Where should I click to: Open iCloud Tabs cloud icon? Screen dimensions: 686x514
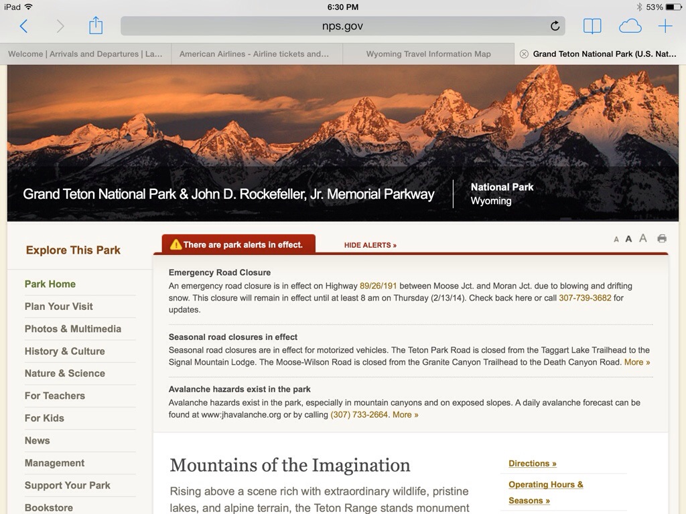click(x=630, y=26)
